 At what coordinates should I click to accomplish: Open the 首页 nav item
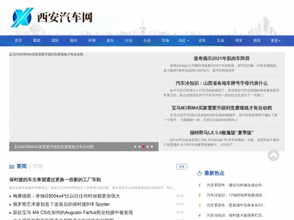pyautogui.click(x=19, y=41)
